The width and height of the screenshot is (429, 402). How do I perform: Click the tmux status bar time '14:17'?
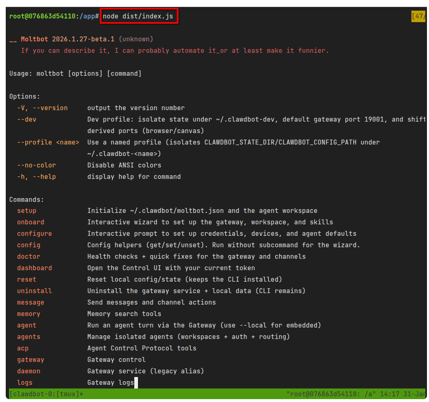(x=390, y=394)
